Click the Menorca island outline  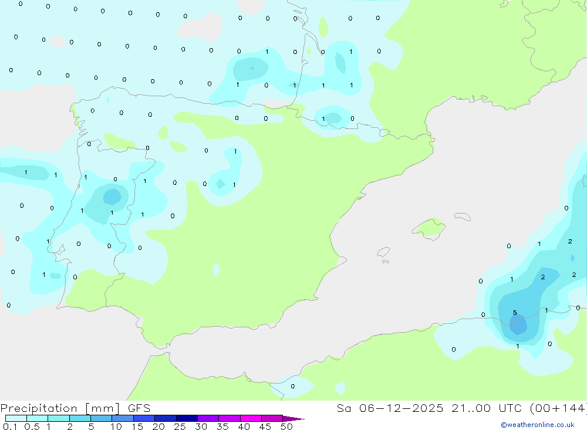463,216
